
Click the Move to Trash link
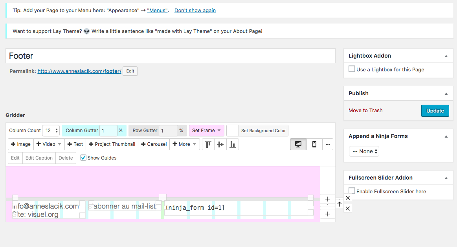point(365,111)
